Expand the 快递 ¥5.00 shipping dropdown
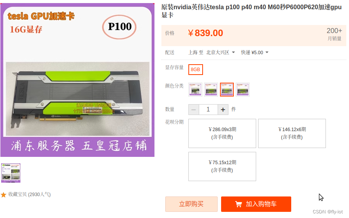Viewport: 349px width, 218px height. [255, 52]
